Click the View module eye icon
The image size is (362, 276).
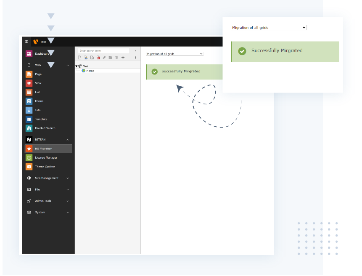click(x=29, y=83)
